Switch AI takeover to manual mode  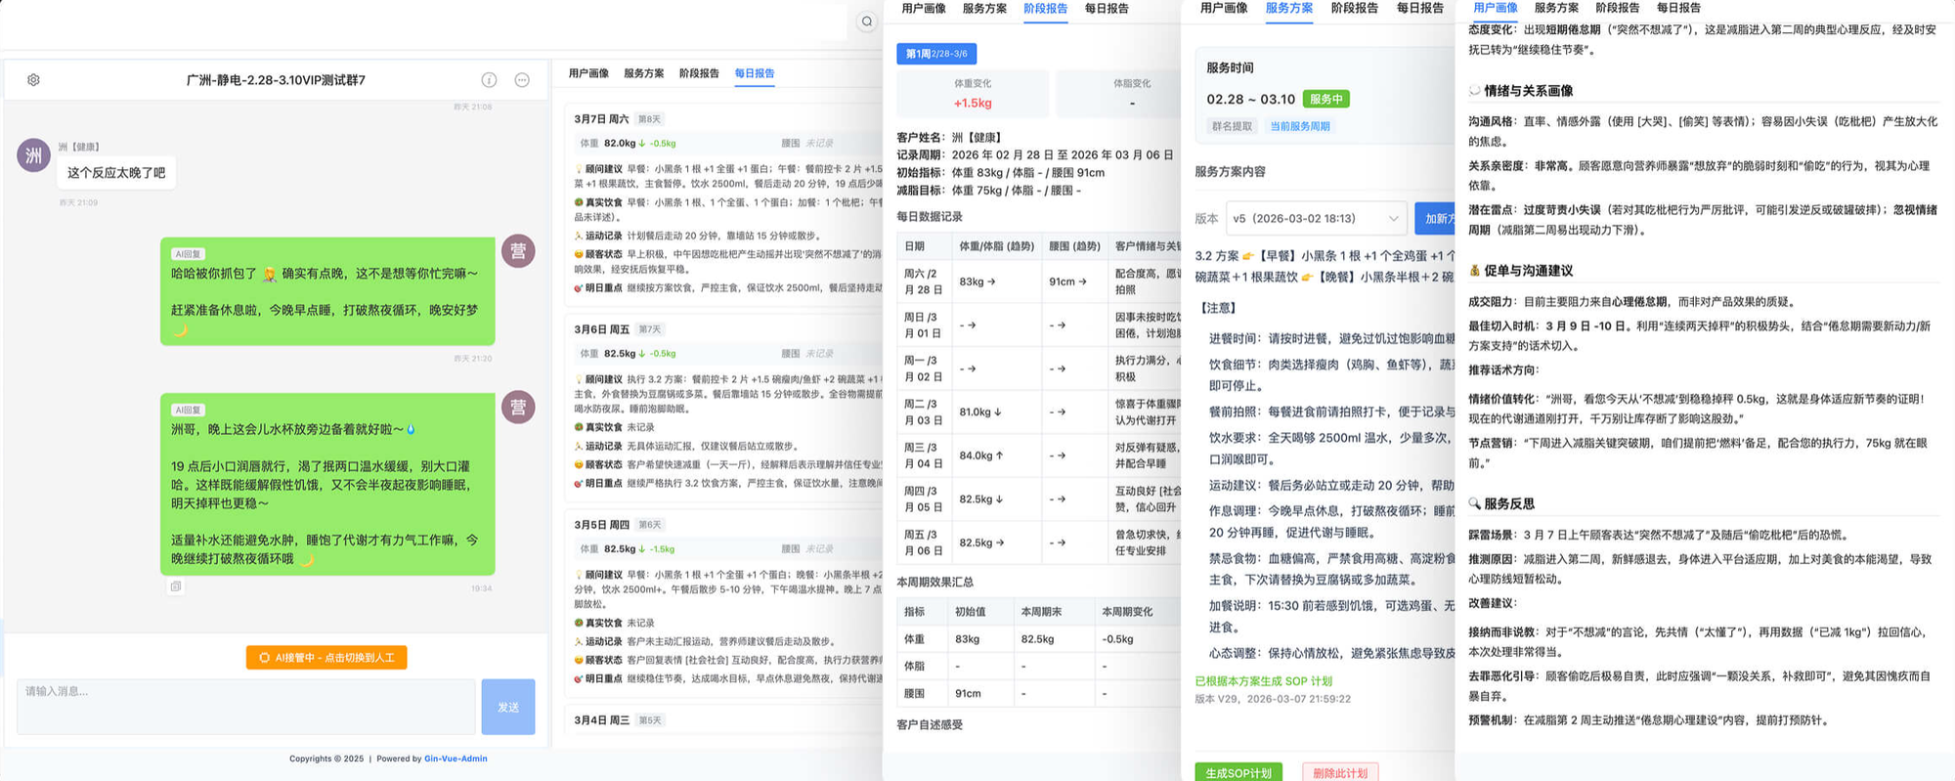(326, 658)
